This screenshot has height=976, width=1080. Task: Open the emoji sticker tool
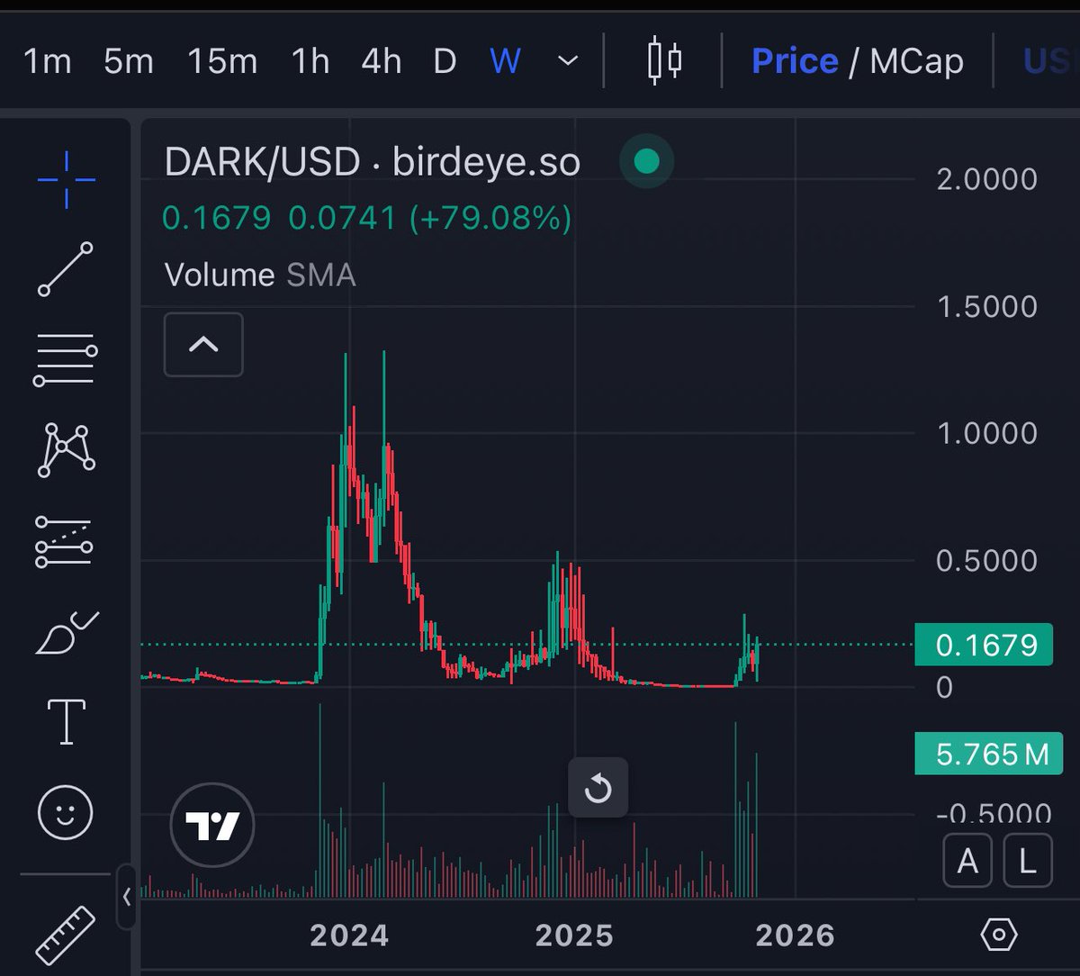point(65,810)
